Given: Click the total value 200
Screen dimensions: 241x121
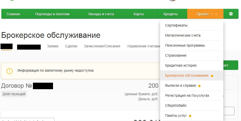Looking at the screenshot, I should pyautogui.click(x=153, y=86).
